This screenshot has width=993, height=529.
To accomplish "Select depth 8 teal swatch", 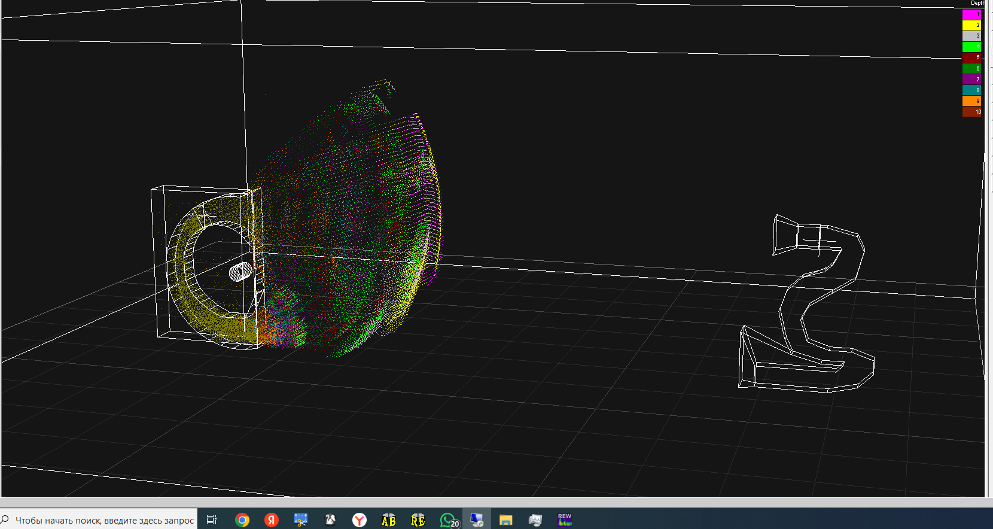I will pyautogui.click(x=971, y=90).
